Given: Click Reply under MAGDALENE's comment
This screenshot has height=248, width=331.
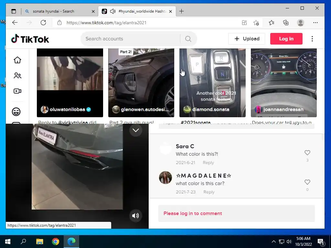Looking at the screenshot, I should pyautogui.click(x=209, y=192).
